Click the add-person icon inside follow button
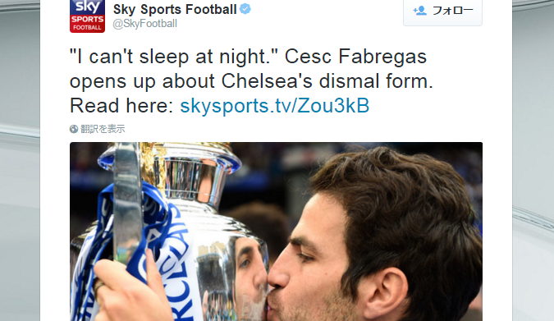The height and width of the screenshot is (321, 554). [x=419, y=11]
